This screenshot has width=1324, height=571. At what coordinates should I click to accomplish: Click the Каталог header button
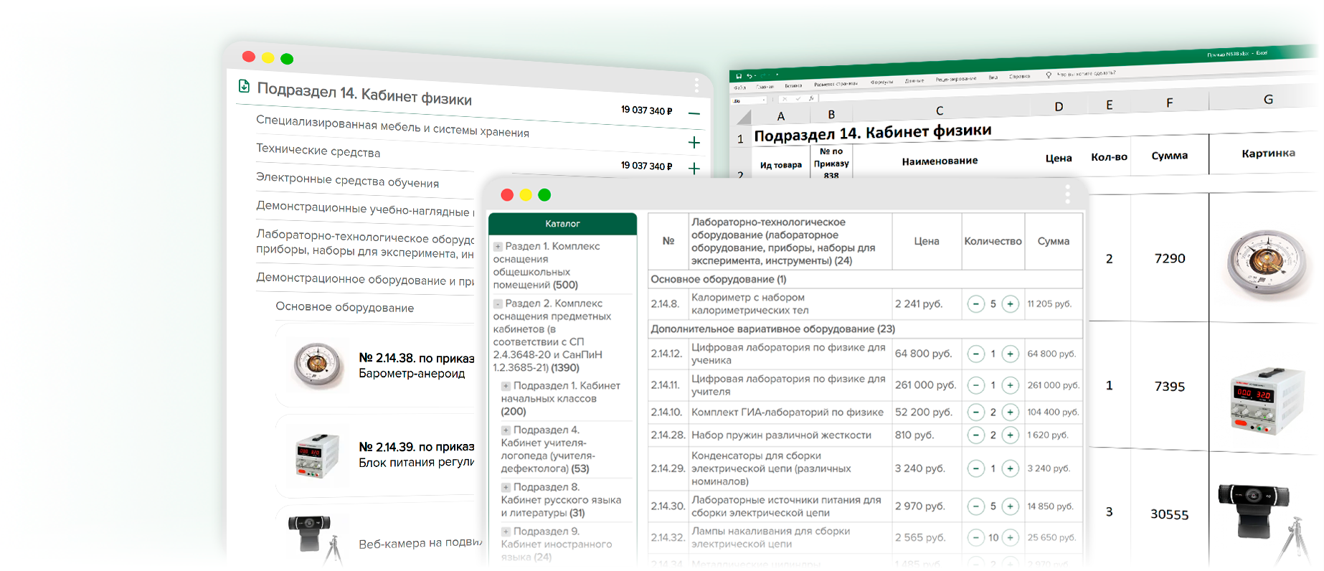(x=562, y=224)
